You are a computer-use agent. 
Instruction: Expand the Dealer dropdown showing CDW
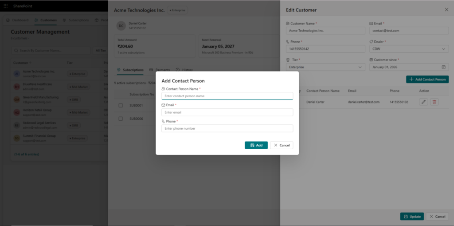click(409, 49)
